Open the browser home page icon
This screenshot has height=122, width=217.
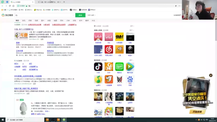coord(13,6)
